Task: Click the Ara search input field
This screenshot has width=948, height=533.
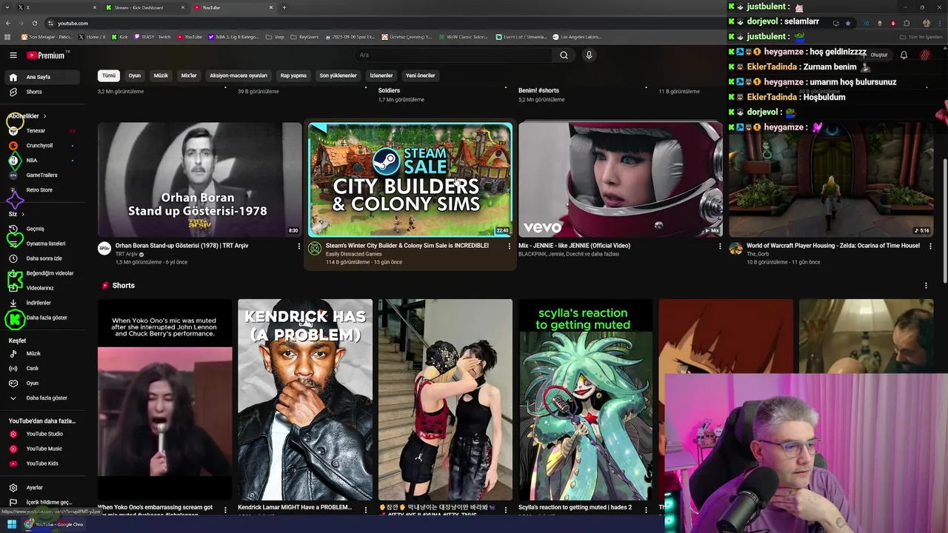Action: 453,55
